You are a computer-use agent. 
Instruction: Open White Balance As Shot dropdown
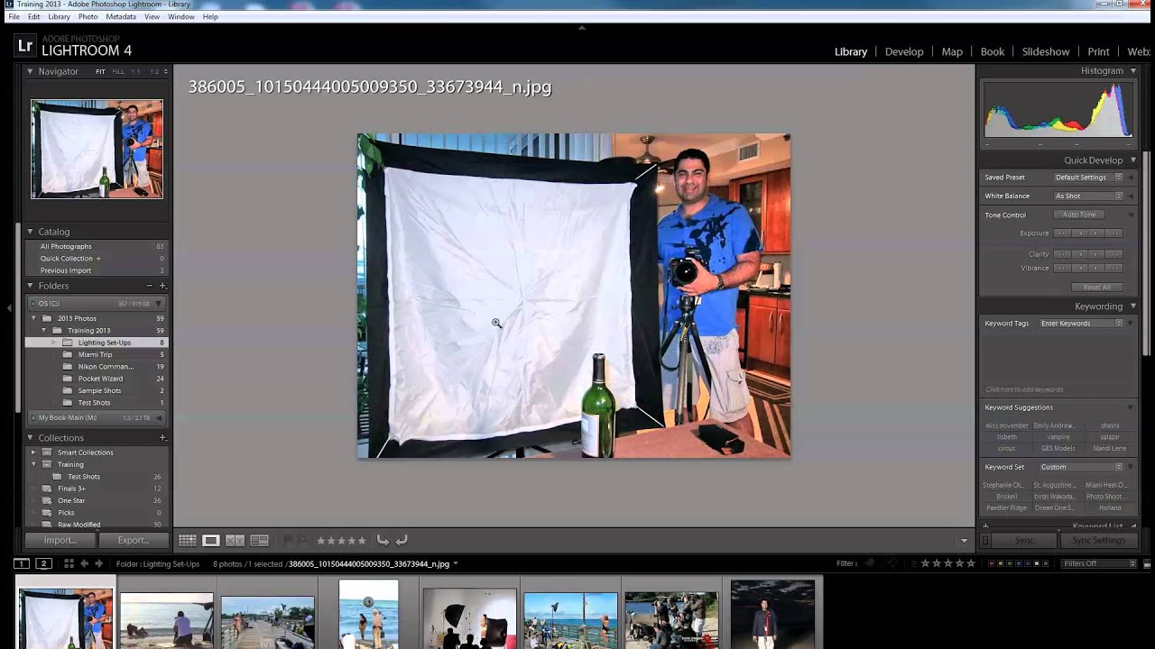1088,196
